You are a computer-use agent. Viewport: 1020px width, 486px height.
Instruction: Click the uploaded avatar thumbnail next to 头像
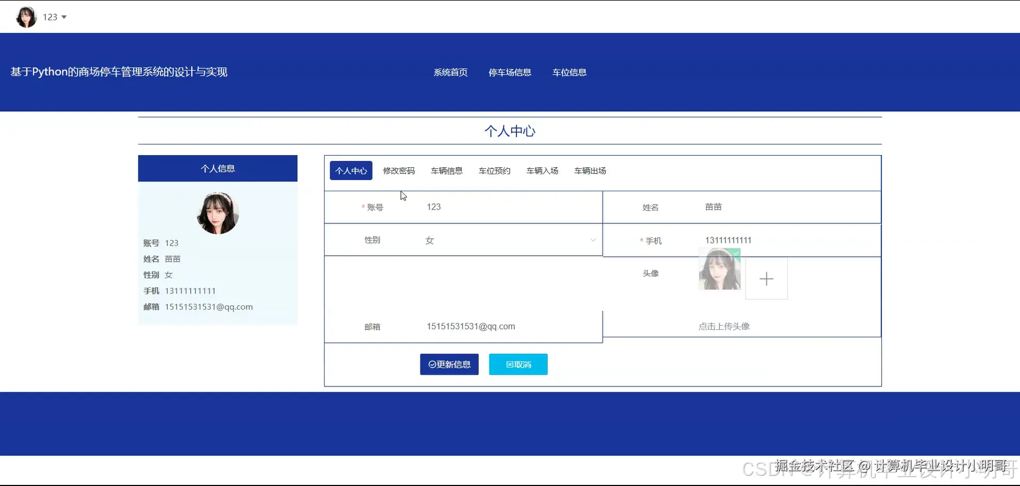719,270
